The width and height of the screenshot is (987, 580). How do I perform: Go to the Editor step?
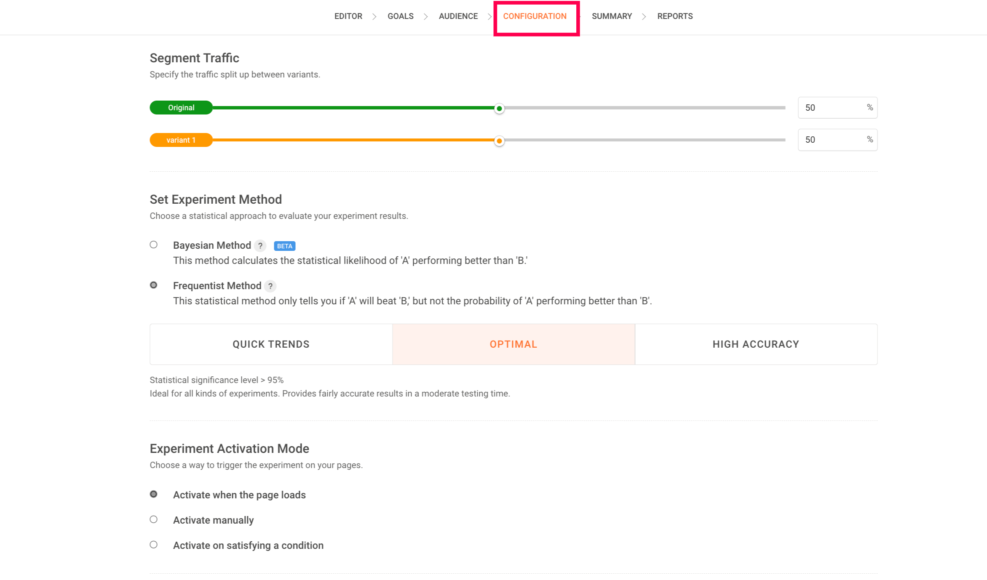[x=348, y=16]
